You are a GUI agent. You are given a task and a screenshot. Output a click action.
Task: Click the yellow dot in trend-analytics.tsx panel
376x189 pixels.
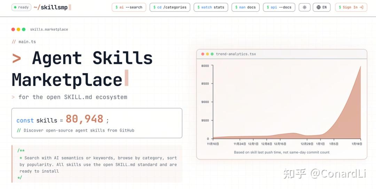(x=207, y=54)
